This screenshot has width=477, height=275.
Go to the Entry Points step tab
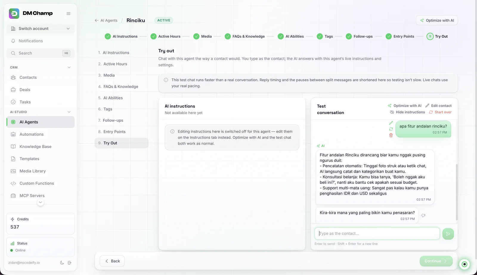pos(400,36)
